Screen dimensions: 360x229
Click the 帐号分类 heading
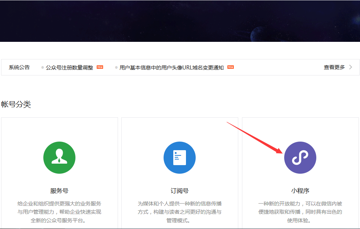(16, 104)
